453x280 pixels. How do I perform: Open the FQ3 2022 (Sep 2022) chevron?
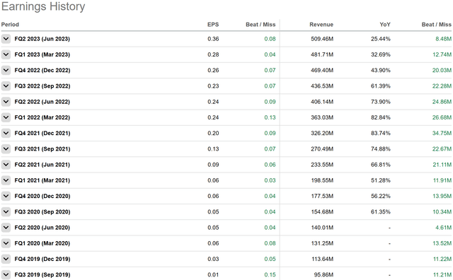click(6, 86)
